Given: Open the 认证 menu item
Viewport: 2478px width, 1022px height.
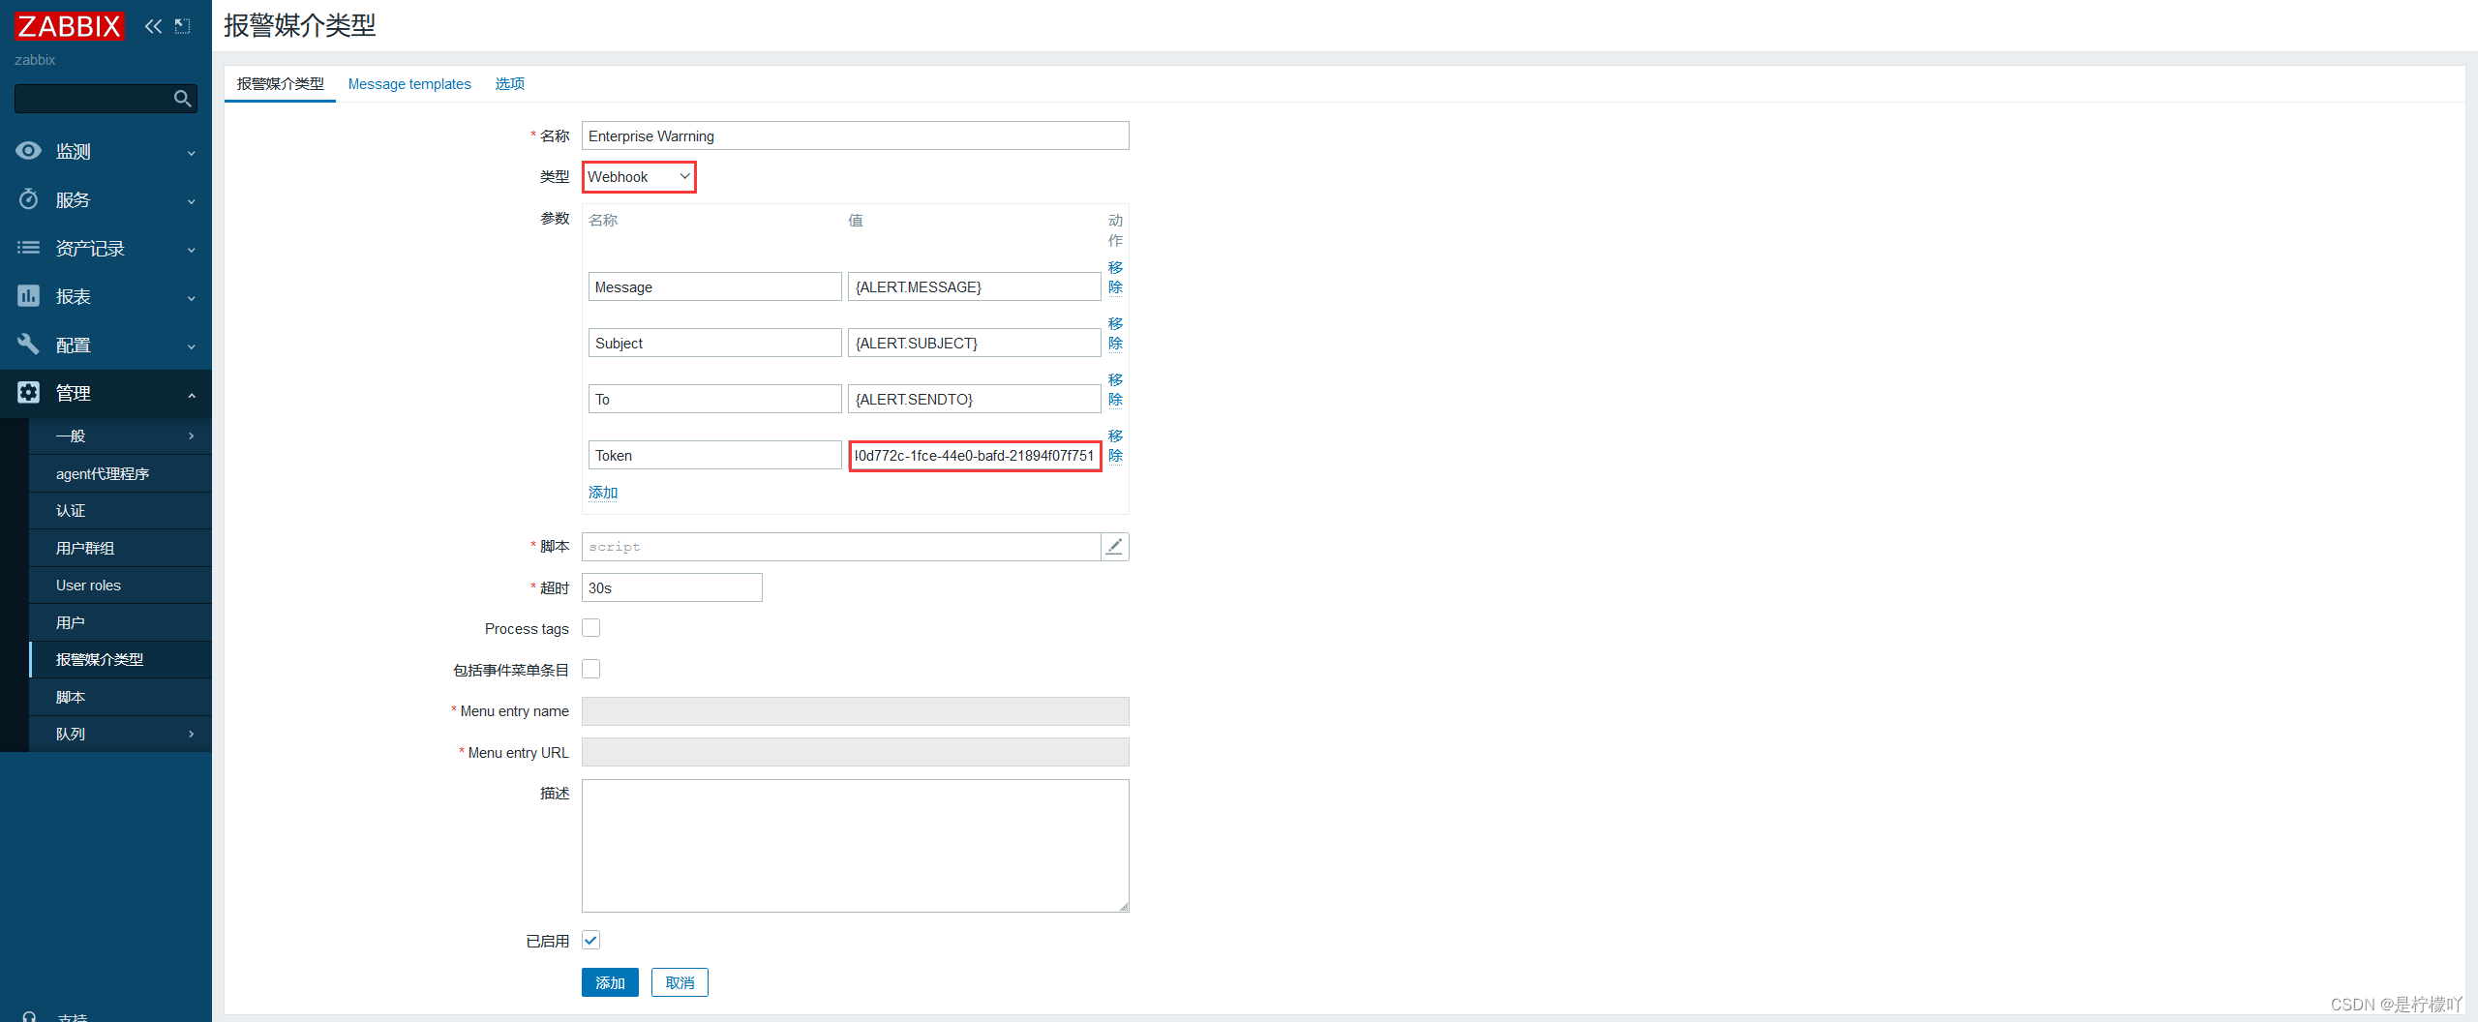Looking at the screenshot, I should (120, 511).
